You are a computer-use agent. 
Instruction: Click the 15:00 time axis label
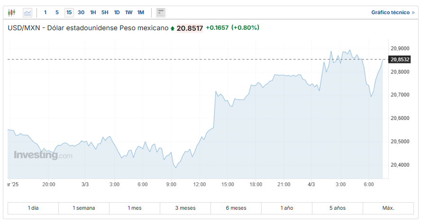pyautogui.click(x=228, y=184)
